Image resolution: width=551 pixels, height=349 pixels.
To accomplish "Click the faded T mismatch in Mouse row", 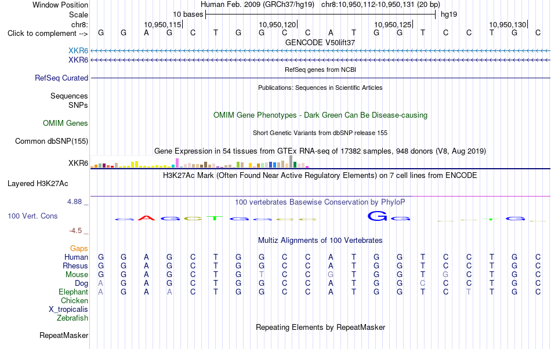I will pyautogui.click(x=262, y=275).
